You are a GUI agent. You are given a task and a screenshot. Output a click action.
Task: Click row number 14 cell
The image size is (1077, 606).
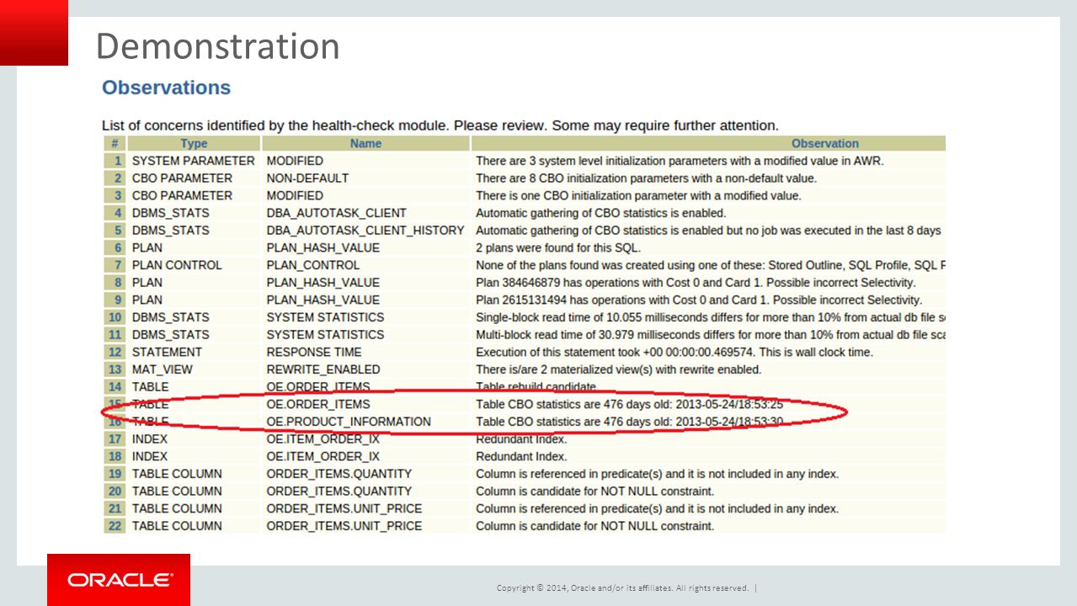point(115,387)
